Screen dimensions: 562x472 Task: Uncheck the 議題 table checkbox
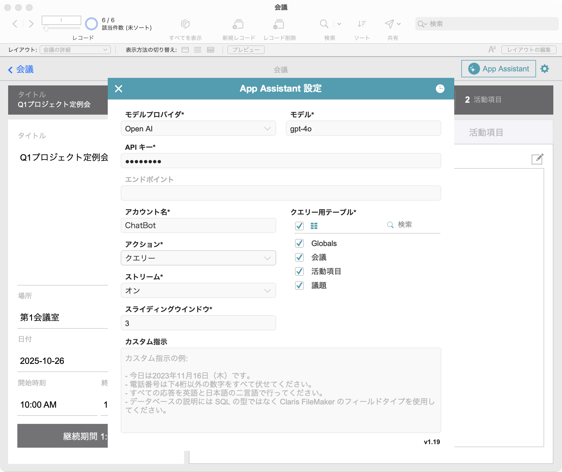pyautogui.click(x=299, y=285)
